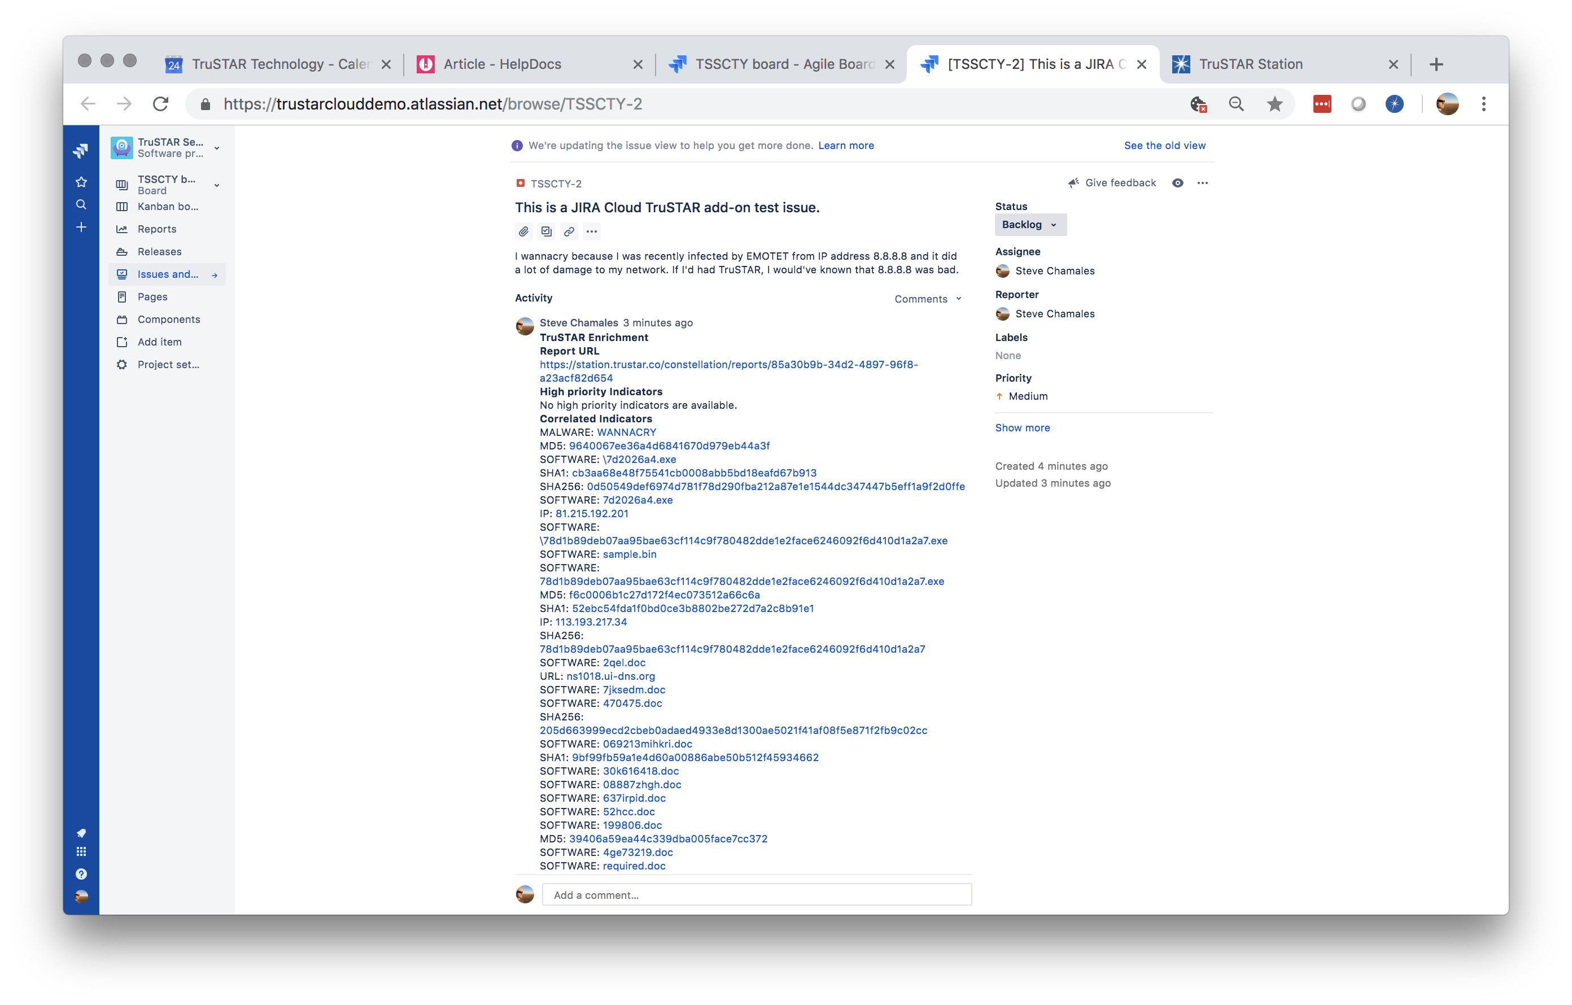The width and height of the screenshot is (1572, 1005).
Task: Click the Give feedback megaphone button
Action: (x=1112, y=183)
